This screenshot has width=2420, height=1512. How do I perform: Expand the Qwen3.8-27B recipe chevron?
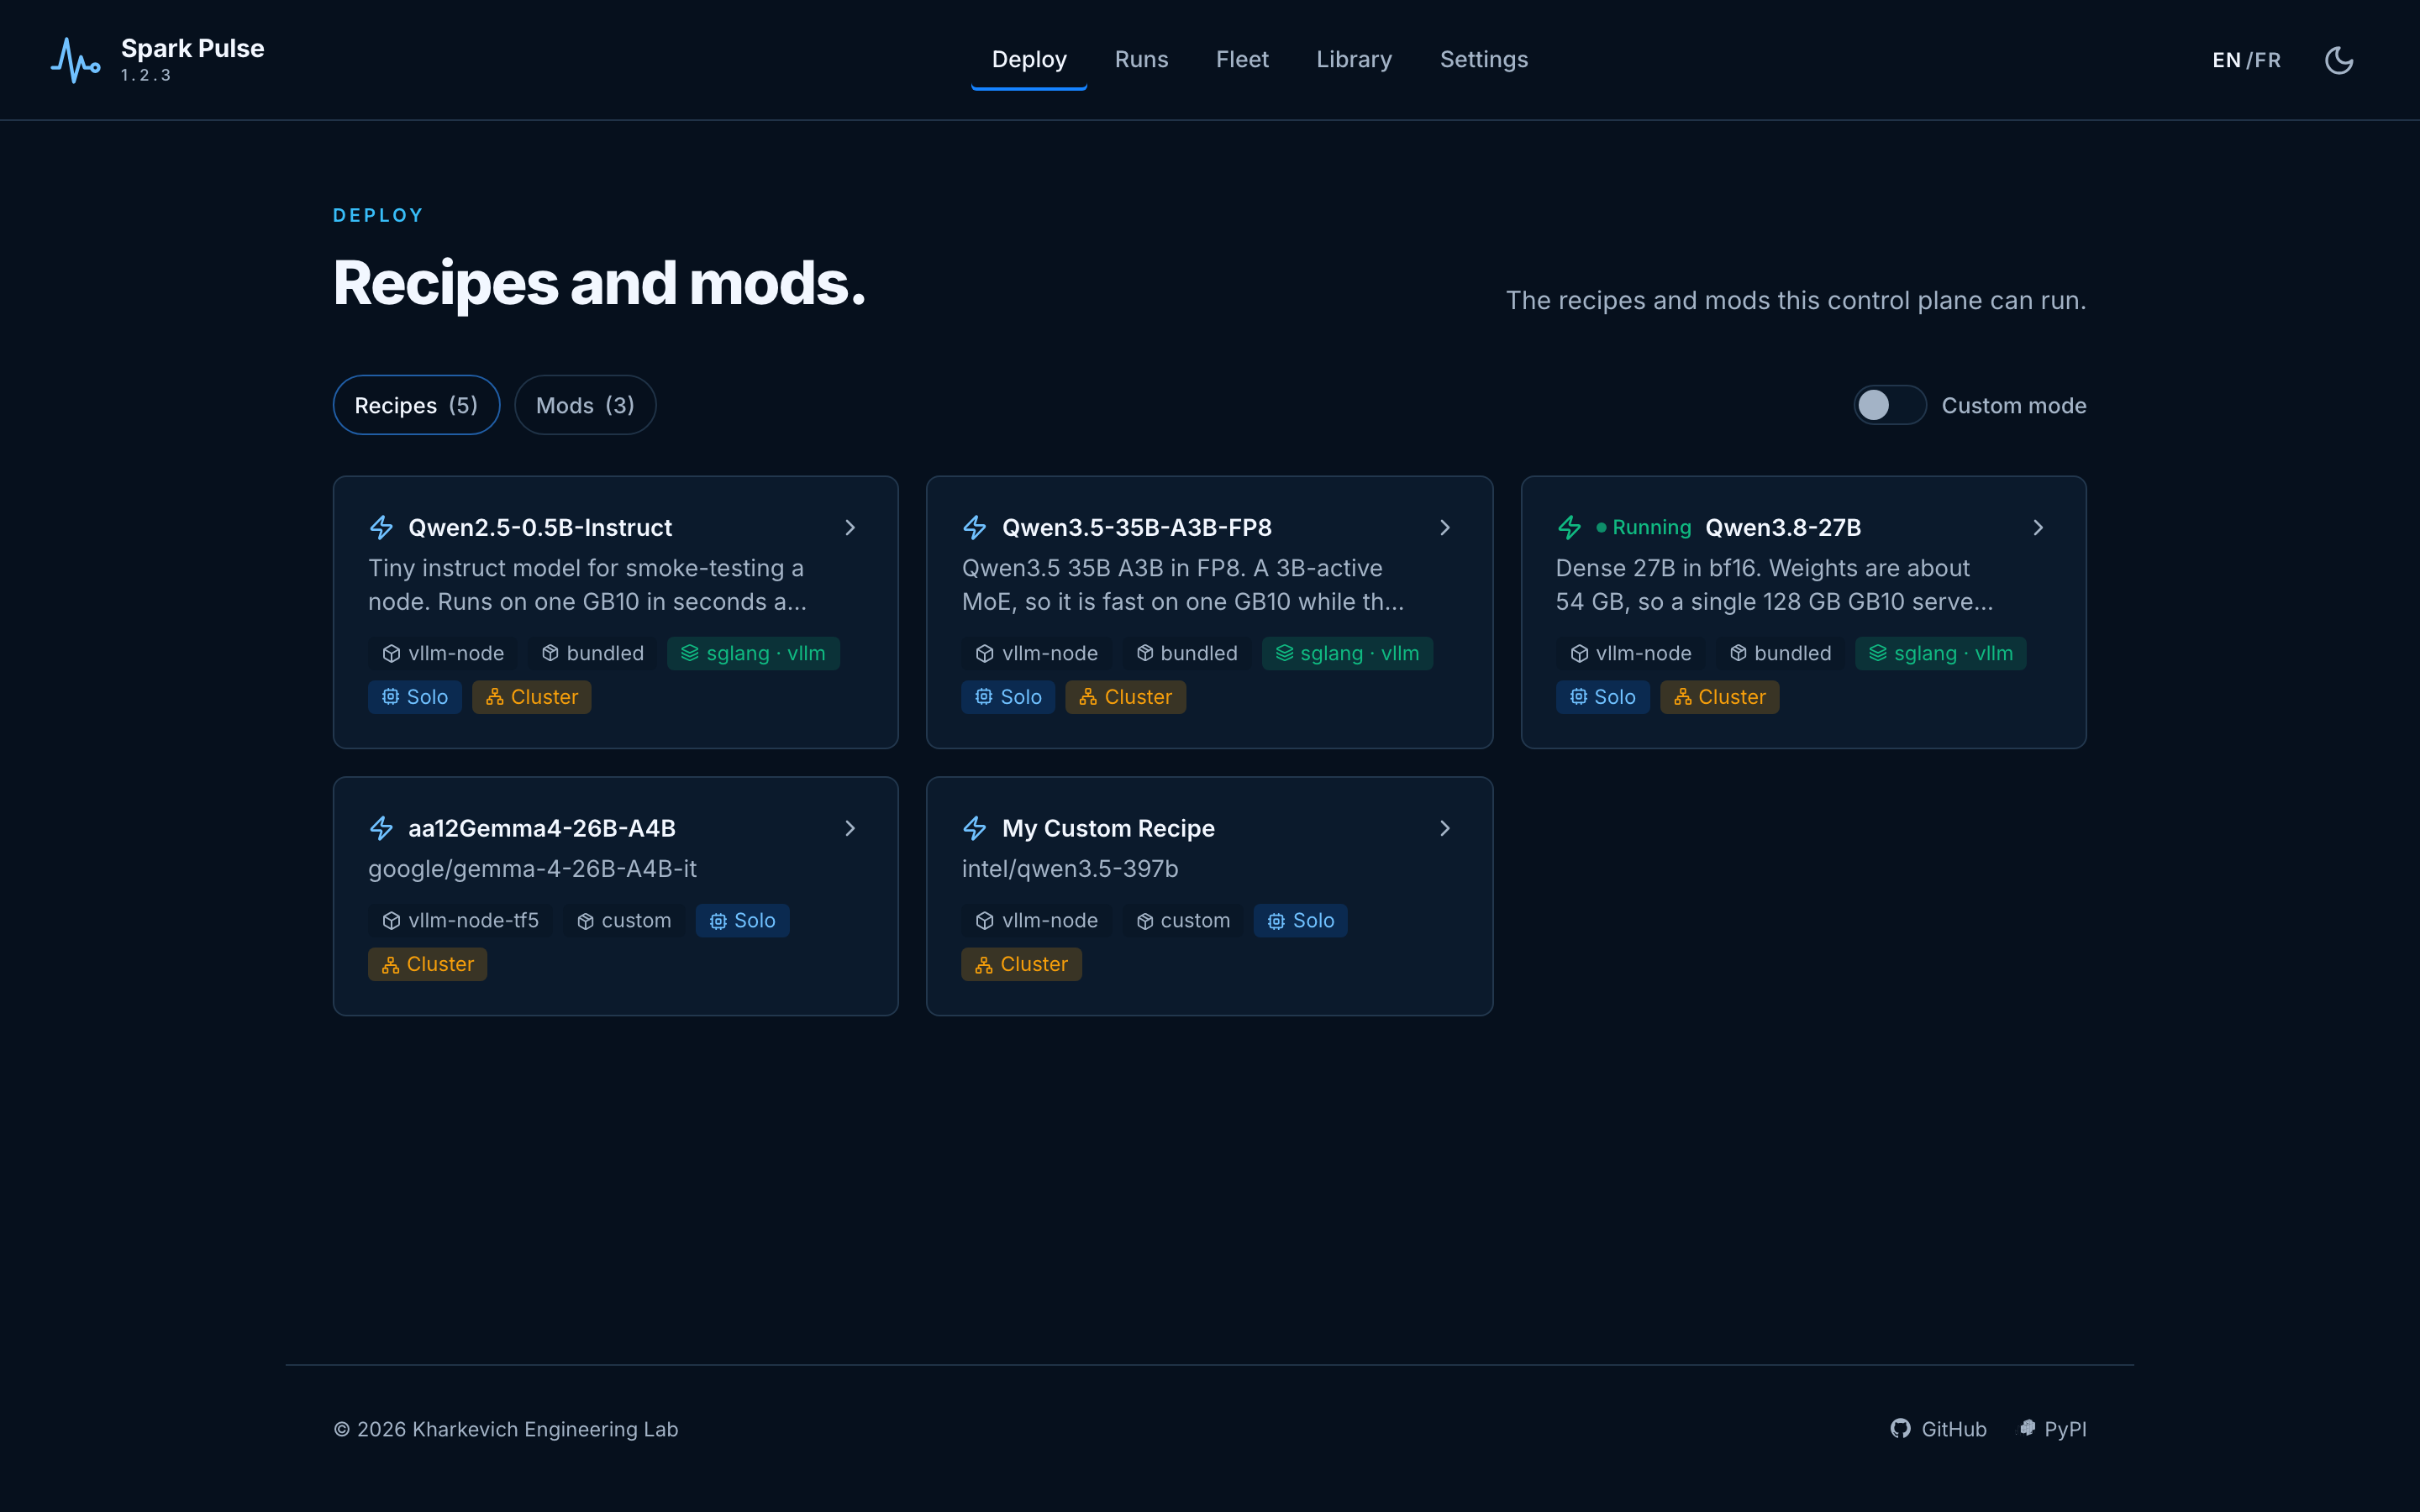click(2038, 527)
